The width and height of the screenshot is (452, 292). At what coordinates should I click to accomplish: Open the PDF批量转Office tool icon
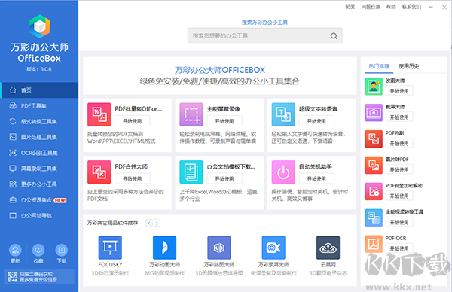pos(99,114)
